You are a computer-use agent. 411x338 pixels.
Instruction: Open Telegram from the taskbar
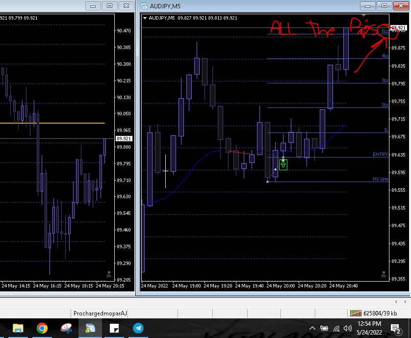[x=138, y=328]
